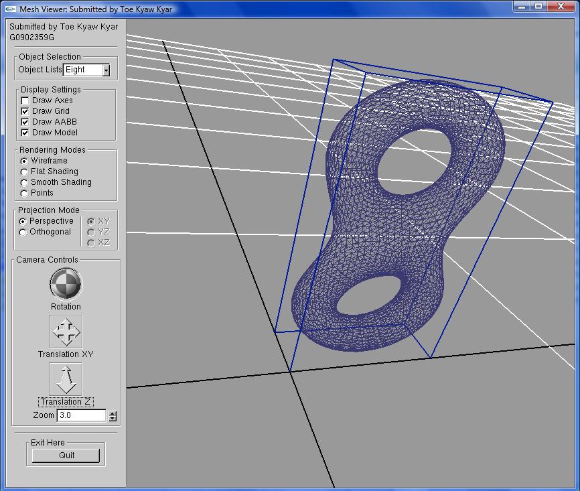Click the Rotation trackball control
The height and width of the screenshot is (491, 580).
pyautogui.click(x=66, y=284)
